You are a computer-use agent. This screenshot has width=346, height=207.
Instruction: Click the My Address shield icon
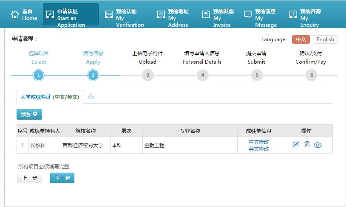pos(161,14)
